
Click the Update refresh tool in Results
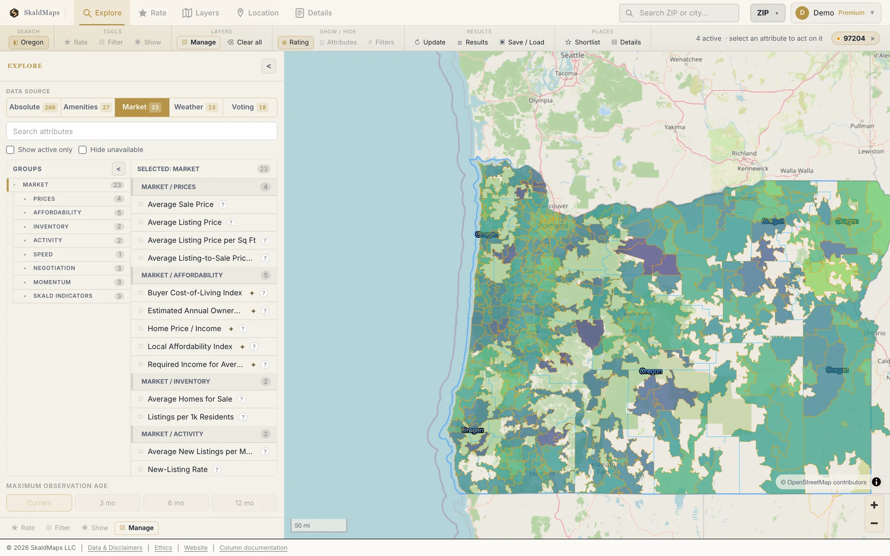click(430, 42)
